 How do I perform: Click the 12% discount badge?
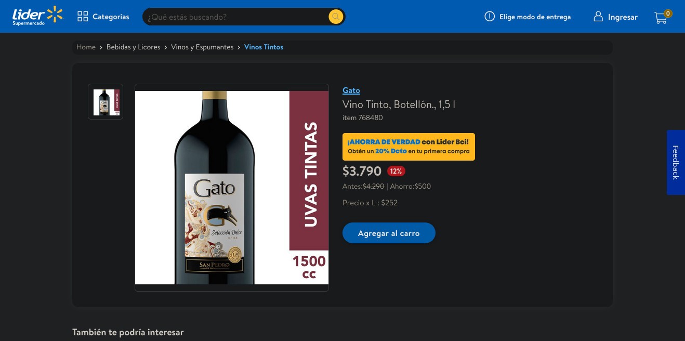click(396, 171)
